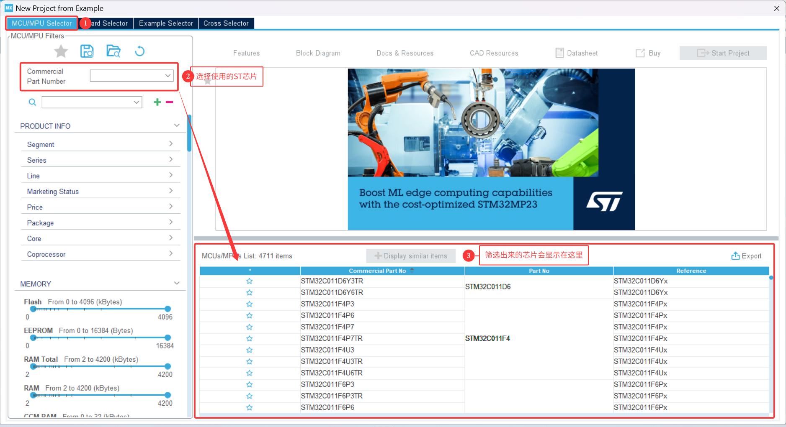
Task: Open the Features tab
Action: click(x=246, y=53)
